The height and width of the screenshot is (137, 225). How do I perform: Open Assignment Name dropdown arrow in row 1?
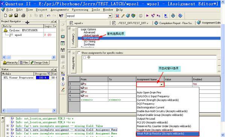pos(161,84)
